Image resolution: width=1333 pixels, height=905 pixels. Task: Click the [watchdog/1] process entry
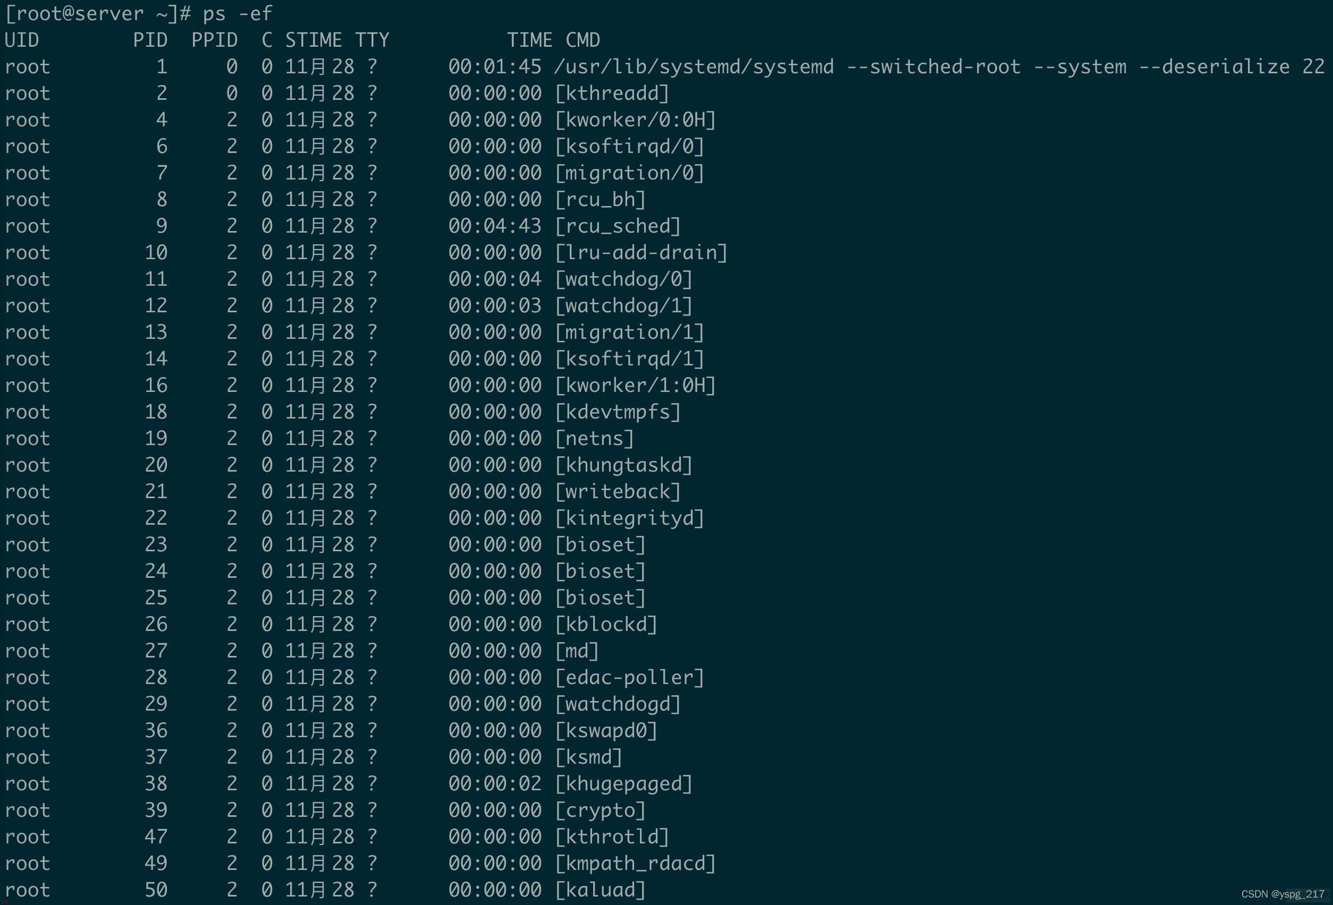(x=623, y=305)
